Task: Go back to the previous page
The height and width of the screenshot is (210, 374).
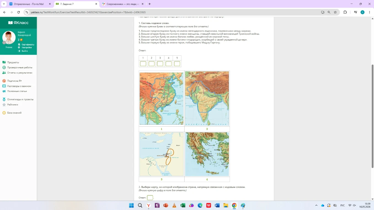Action: 4,12
